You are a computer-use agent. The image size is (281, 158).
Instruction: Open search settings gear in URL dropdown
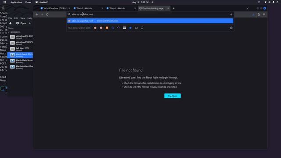click(x=231, y=28)
